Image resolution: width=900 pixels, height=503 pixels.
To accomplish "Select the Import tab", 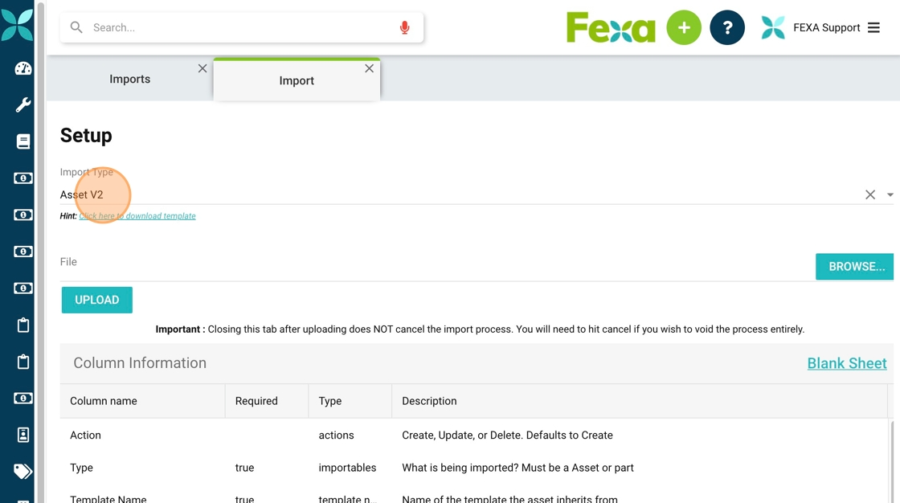I will tap(296, 81).
